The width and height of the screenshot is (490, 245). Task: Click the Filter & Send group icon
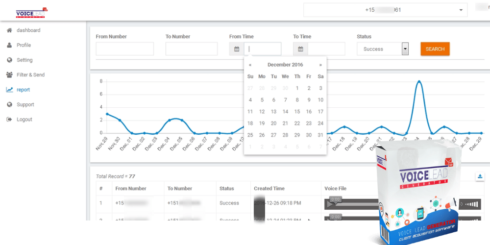pyautogui.click(x=9, y=74)
